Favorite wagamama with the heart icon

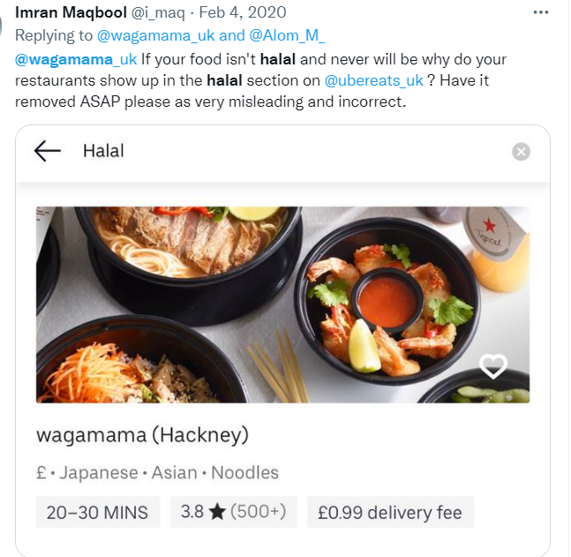[493, 365]
